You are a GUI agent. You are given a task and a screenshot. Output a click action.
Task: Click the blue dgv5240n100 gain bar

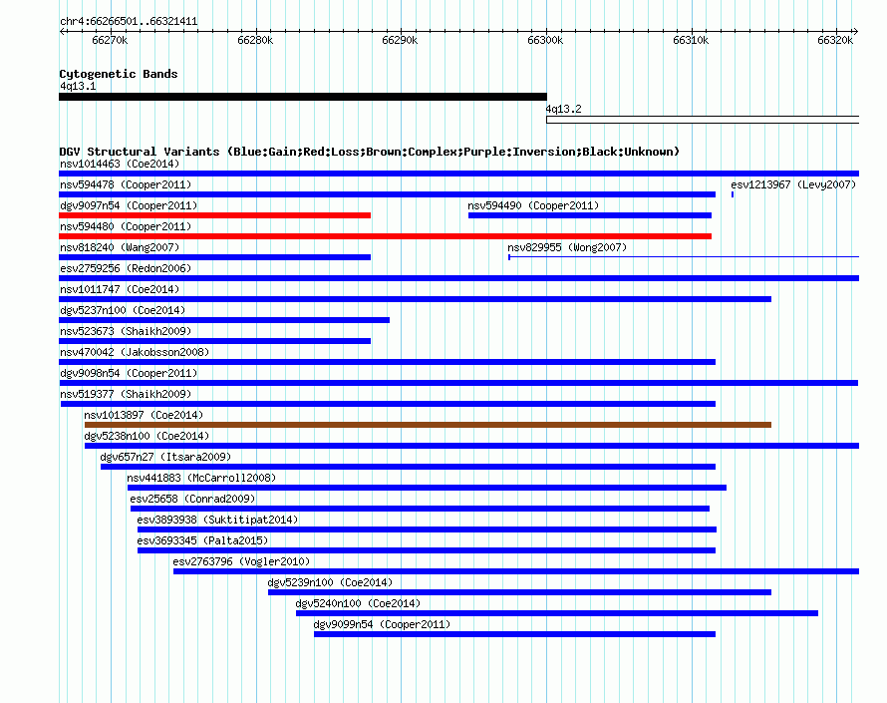tap(557, 613)
